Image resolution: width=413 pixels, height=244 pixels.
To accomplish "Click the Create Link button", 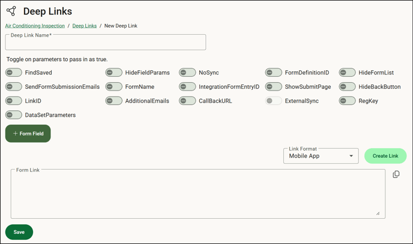I will tap(385, 156).
